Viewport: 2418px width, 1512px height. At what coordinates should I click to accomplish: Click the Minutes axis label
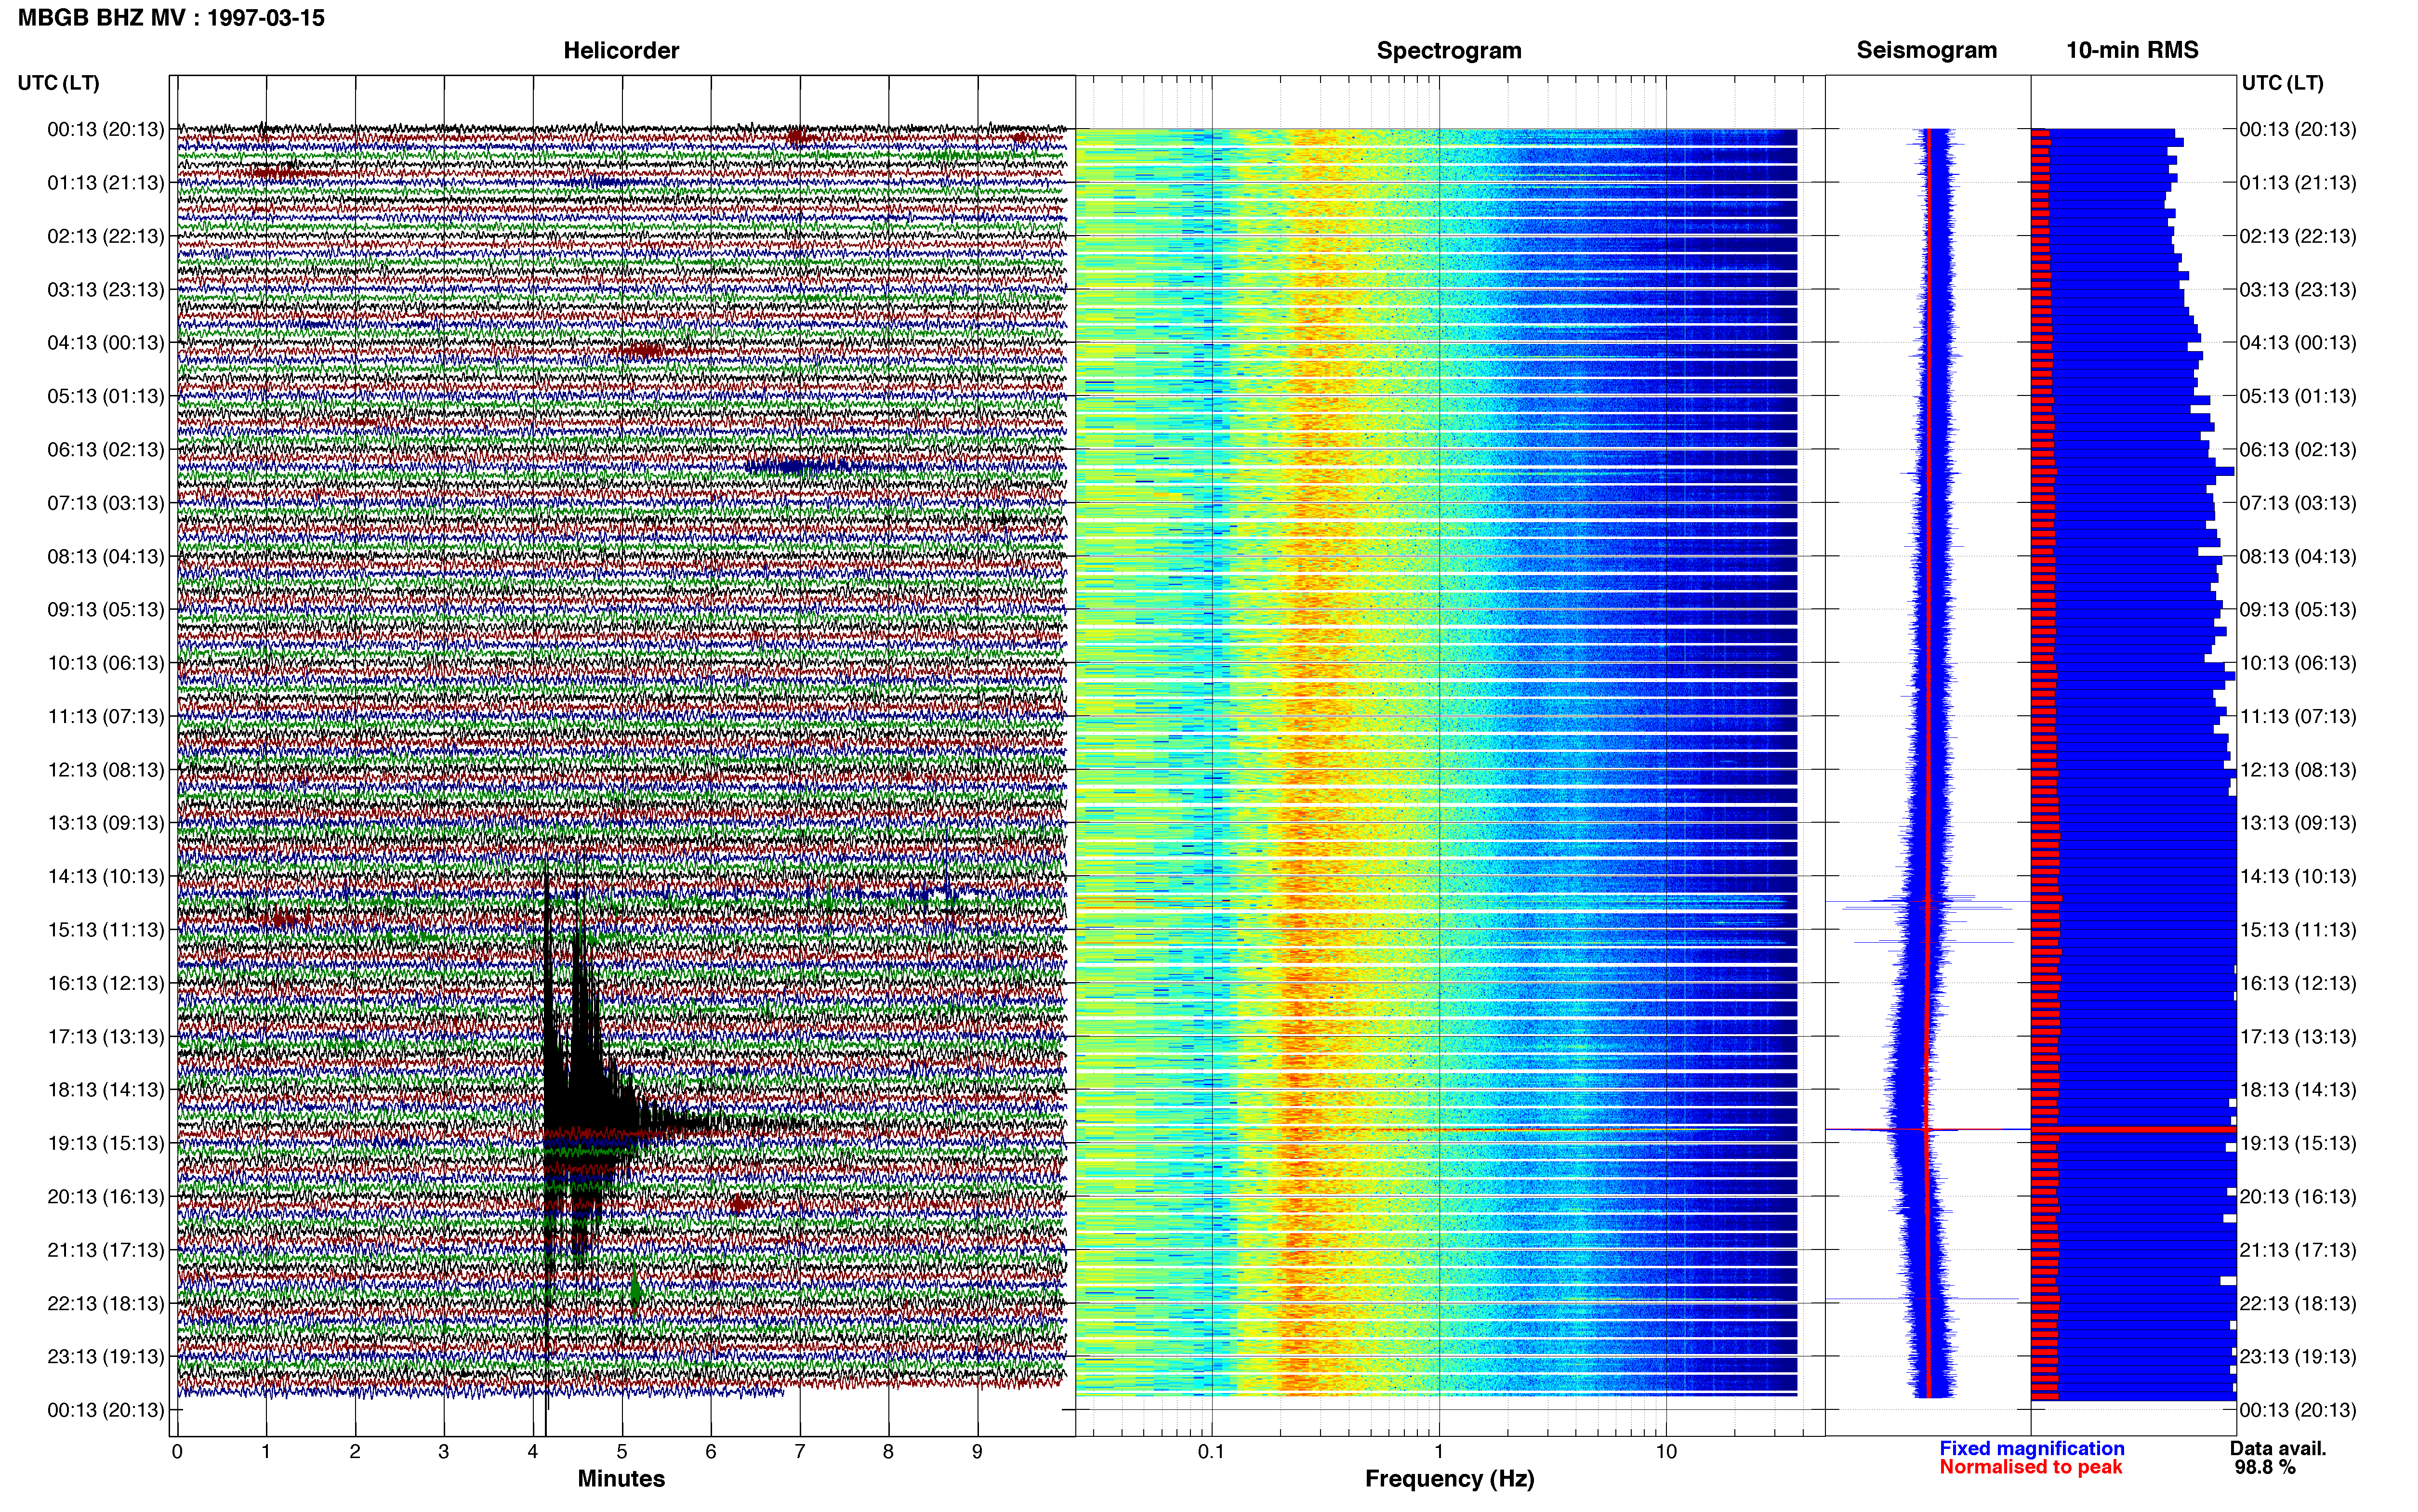(x=621, y=1478)
